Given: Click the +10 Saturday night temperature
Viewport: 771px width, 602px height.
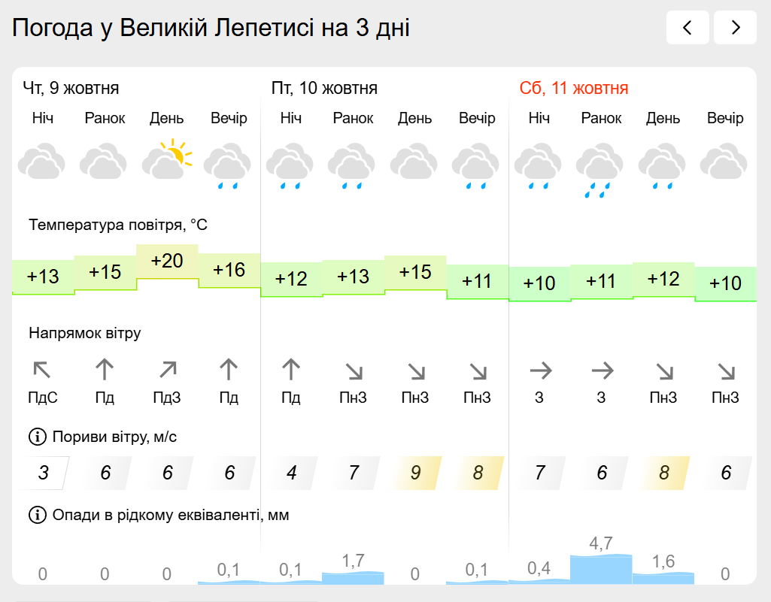Looking at the screenshot, I should pos(539,283).
